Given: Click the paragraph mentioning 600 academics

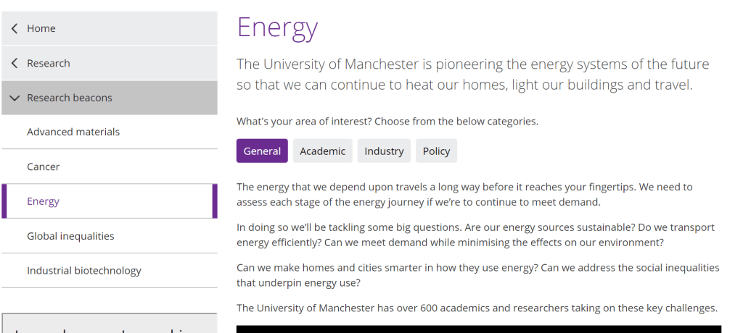Looking at the screenshot, I should pyautogui.click(x=477, y=308).
